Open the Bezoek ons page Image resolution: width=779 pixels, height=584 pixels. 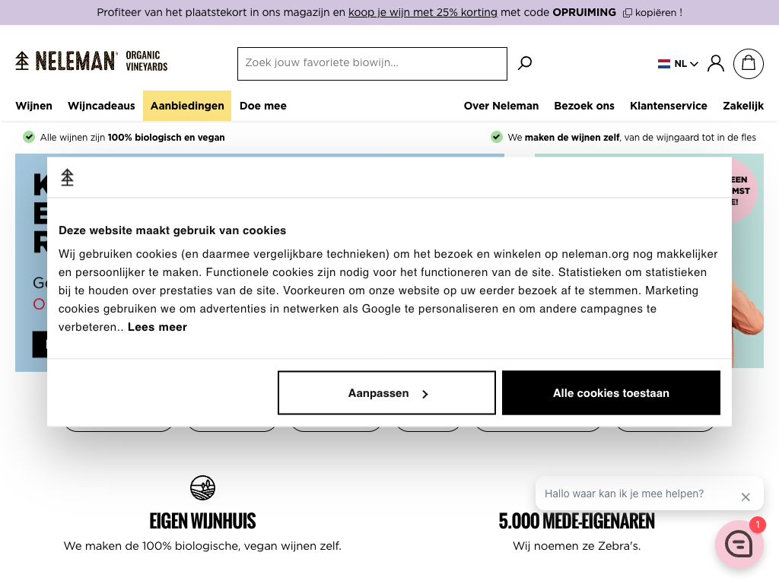click(x=583, y=106)
